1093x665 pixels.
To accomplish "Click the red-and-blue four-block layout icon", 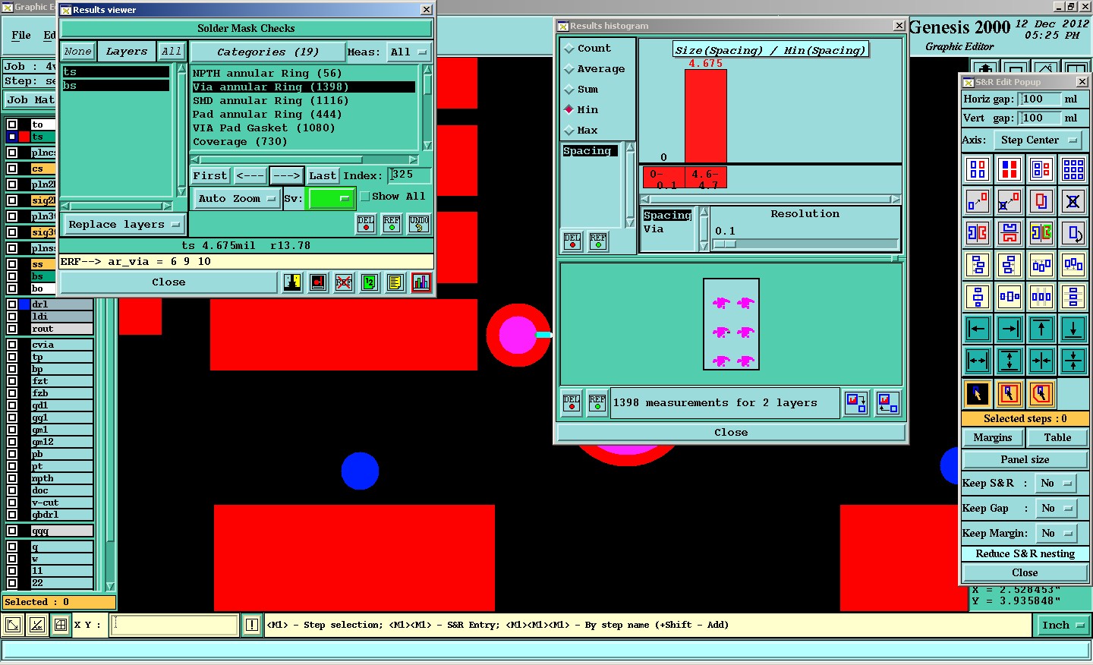I will [x=1010, y=169].
